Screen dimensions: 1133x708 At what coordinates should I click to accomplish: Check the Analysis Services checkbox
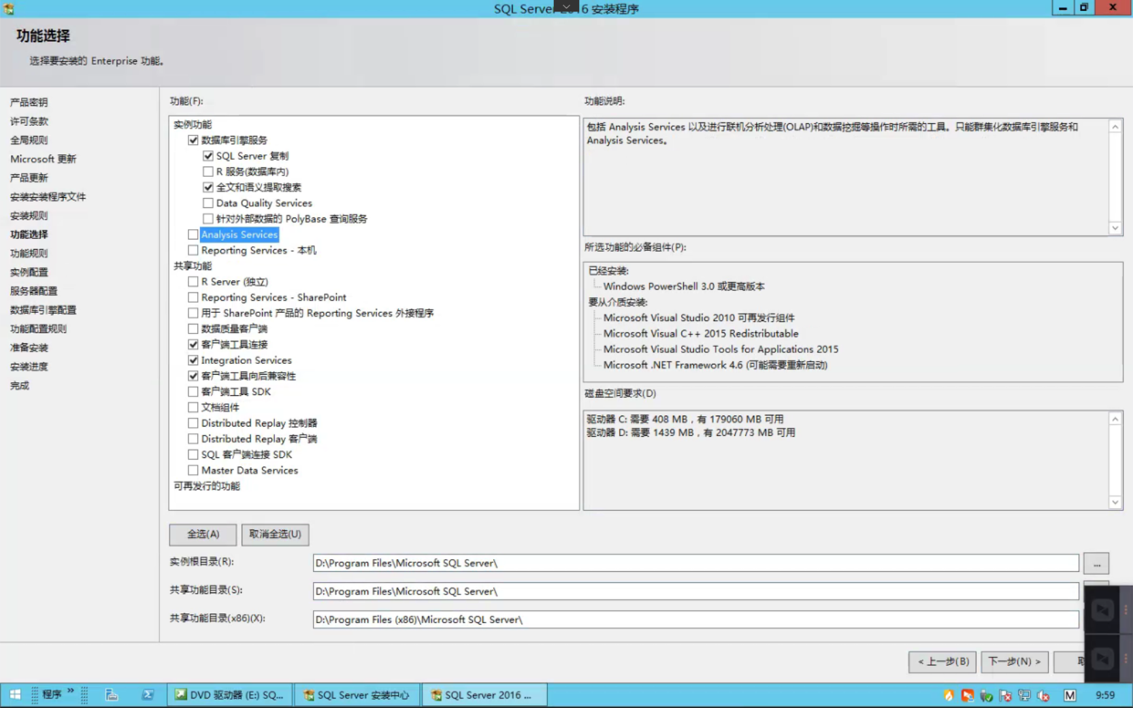pos(193,234)
